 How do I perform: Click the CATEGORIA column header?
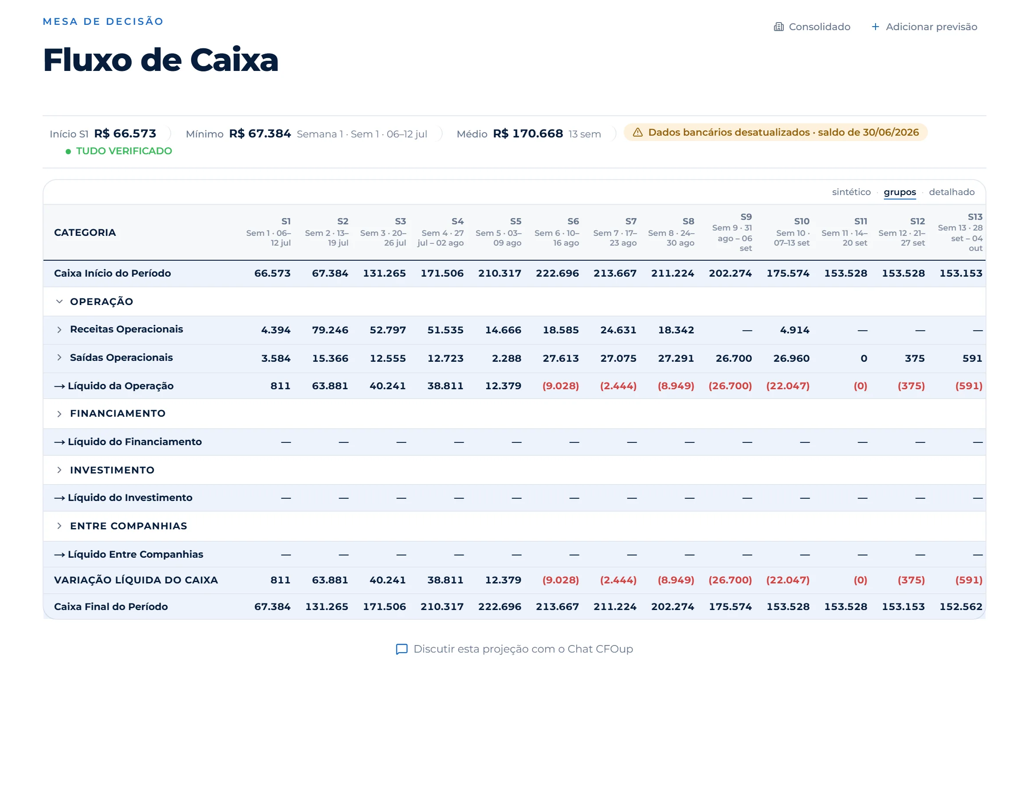tap(85, 232)
